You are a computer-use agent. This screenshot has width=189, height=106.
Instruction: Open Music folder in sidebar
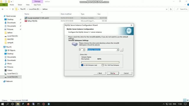click(x=9, y=64)
